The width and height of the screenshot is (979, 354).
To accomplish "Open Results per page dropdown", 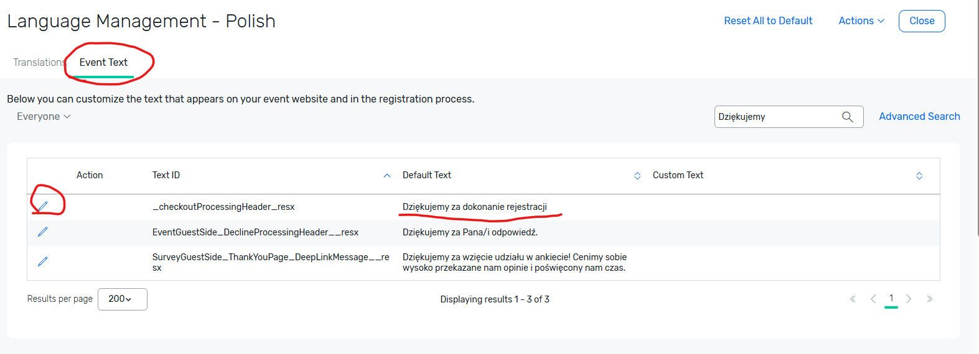I will point(122,299).
